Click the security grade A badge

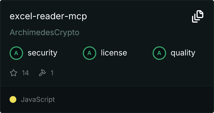[x=16, y=53]
